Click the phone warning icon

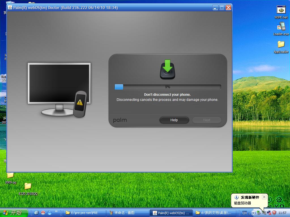click(x=80, y=104)
